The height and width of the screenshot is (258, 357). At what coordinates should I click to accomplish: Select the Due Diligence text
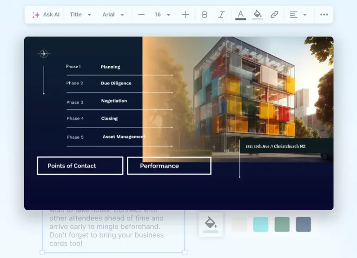click(x=116, y=84)
